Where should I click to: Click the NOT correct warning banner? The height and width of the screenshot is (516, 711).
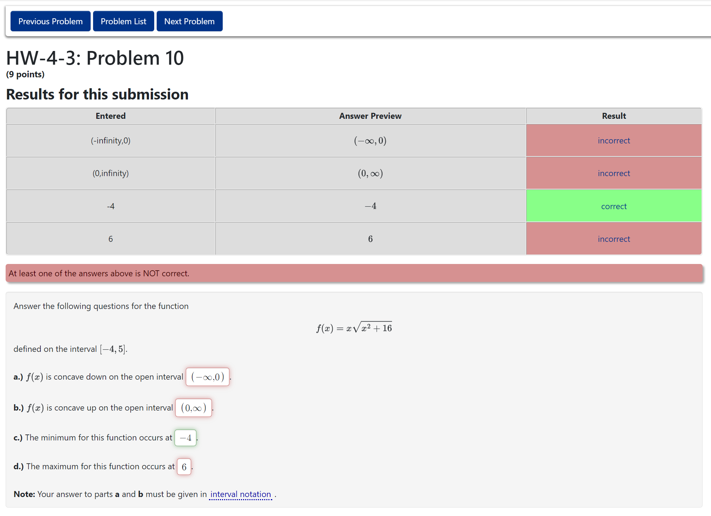coord(354,273)
